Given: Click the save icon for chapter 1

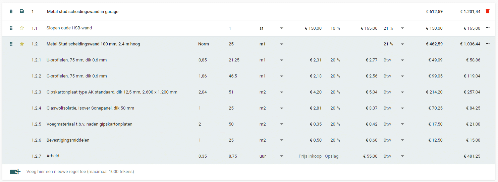Looking at the screenshot, I should [22, 11].
